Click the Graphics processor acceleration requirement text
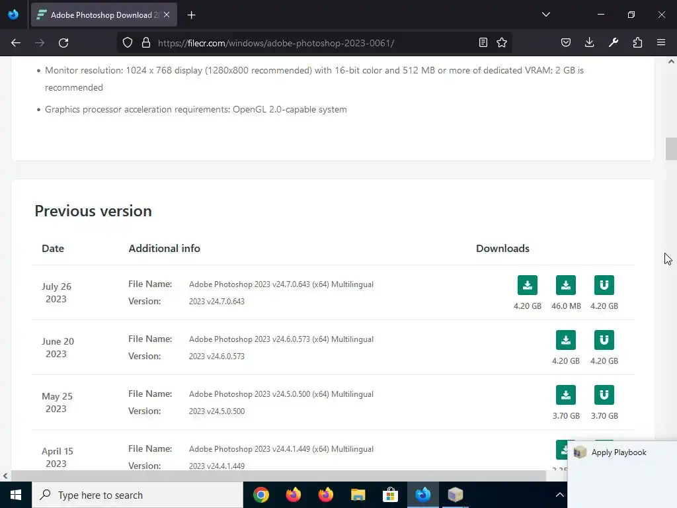Screen dimensions: 677x508 pyautogui.click(x=196, y=109)
